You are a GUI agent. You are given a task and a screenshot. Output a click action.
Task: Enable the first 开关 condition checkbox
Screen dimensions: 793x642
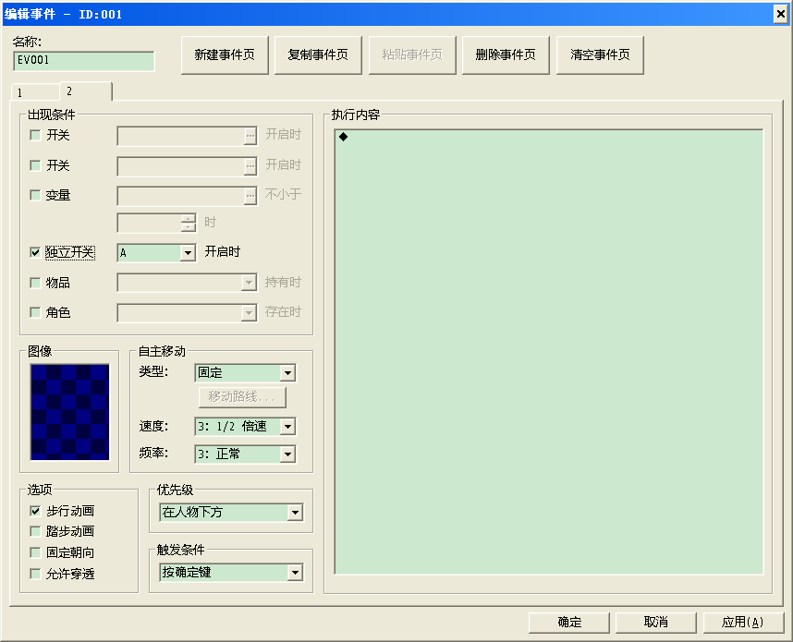point(35,135)
